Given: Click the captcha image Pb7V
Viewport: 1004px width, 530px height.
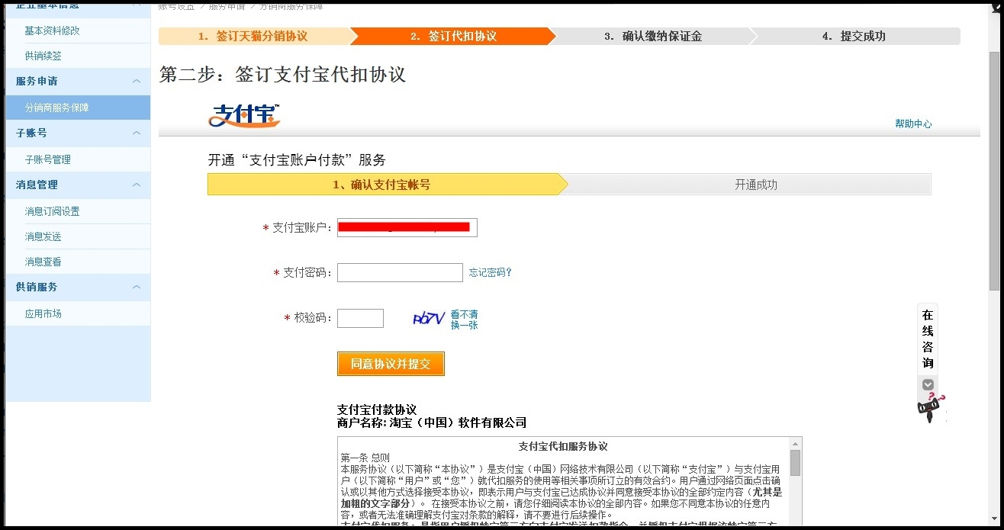Looking at the screenshot, I should pyautogui.click(x=428, y=318).
